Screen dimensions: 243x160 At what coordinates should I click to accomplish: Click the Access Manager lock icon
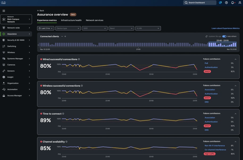tap(4, 96)
